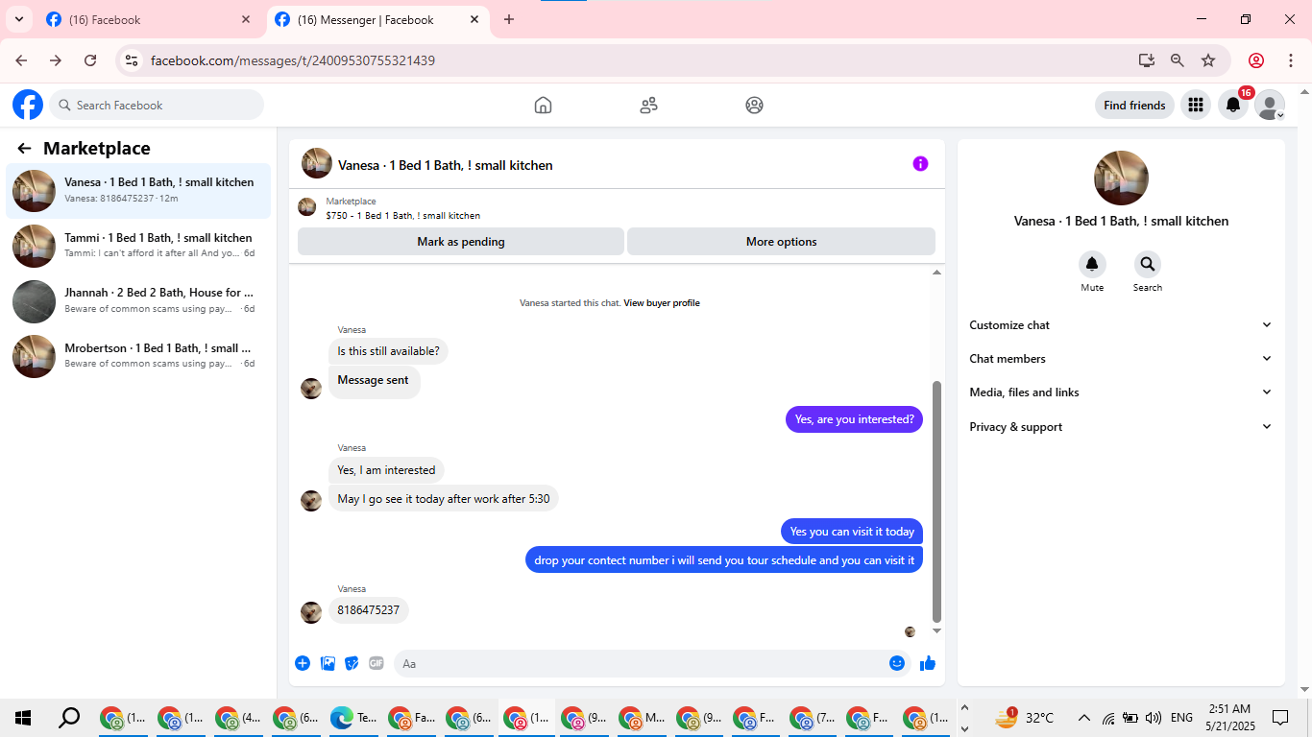The height and width of the screenshot is (737, 1312).
Task: Click the Facebook logo
Action: 28,105
